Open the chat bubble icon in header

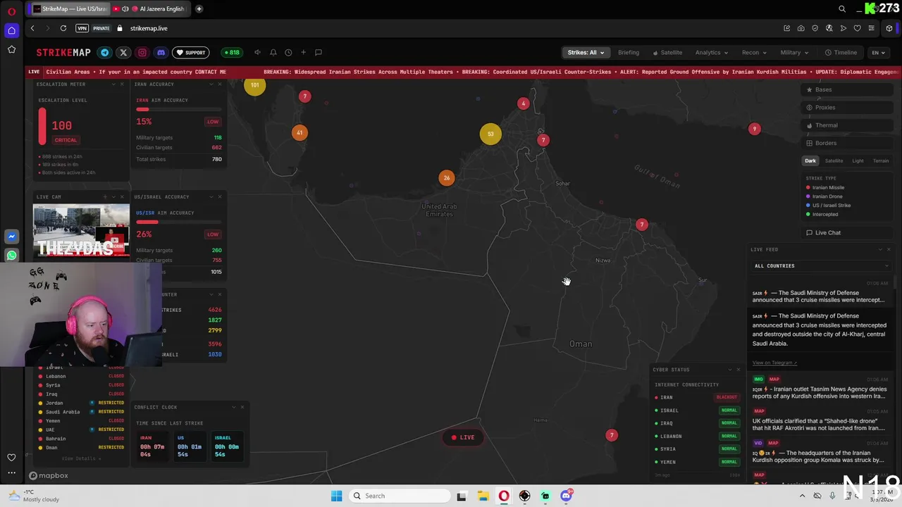[x=319, y=52]
